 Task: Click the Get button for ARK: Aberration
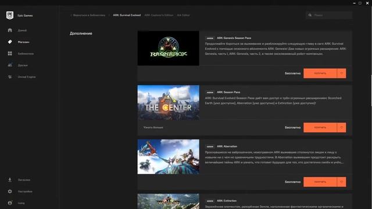coord(320,182)
